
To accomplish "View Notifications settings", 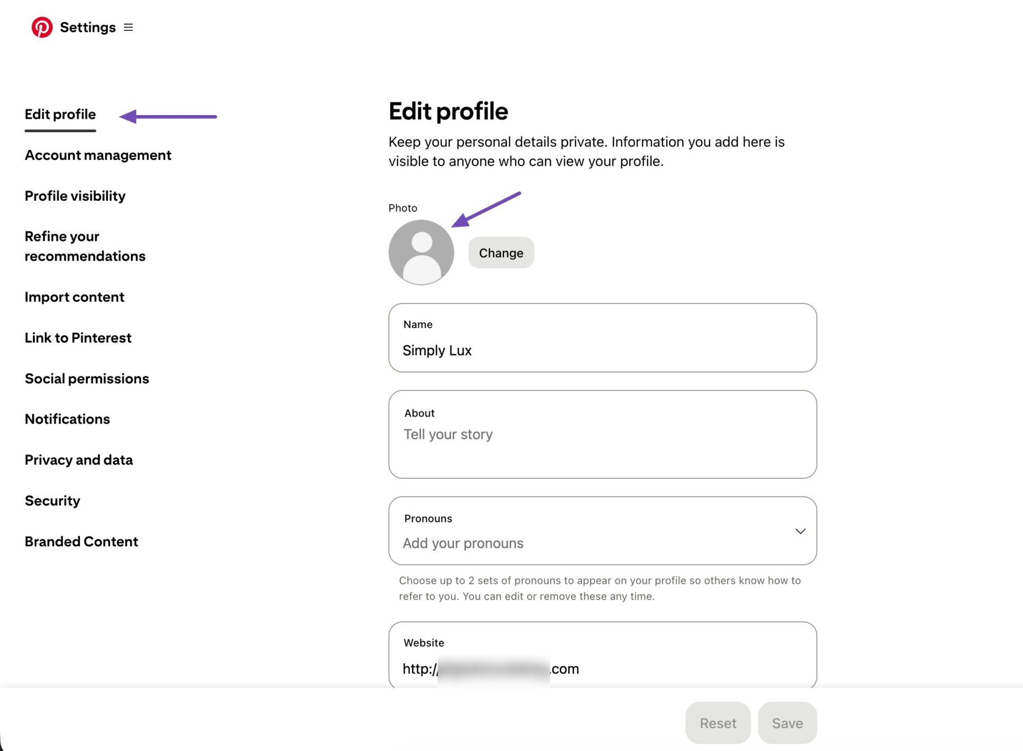I will point(67,419).
